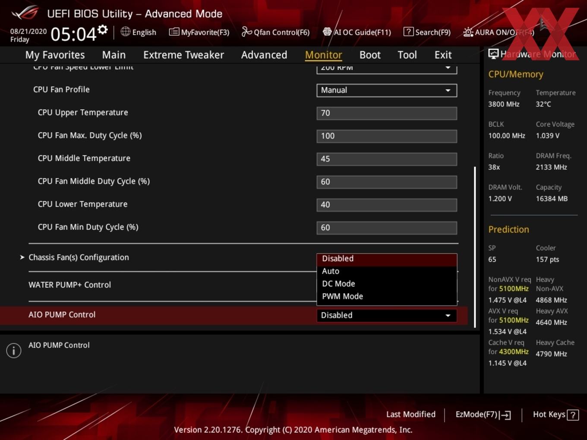Screen dimensions: 587x440
Task: Click CPU Fan Min Duty Cycle field
Action: click(387, 227)
